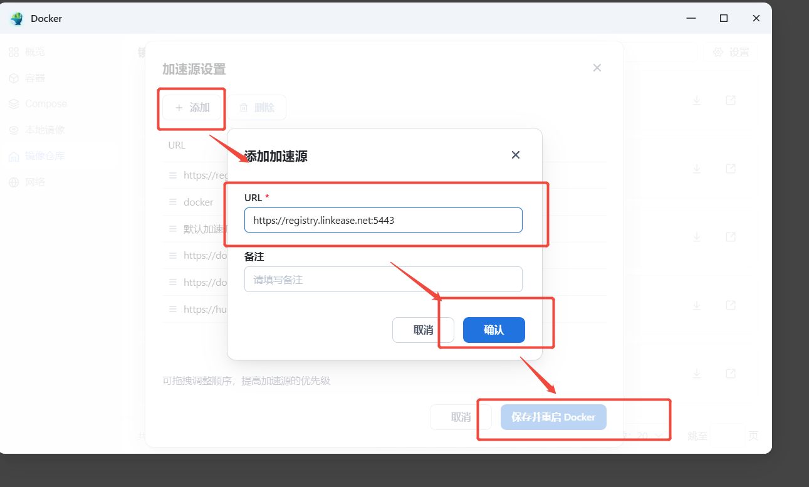The image size is (809, 487).
Task: Close the 加速源设置 panel
Action: (597, 68)
